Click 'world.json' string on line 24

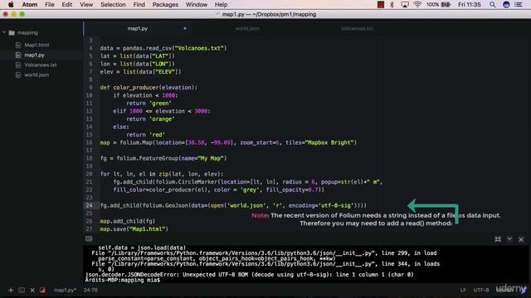tap(246, 205)
